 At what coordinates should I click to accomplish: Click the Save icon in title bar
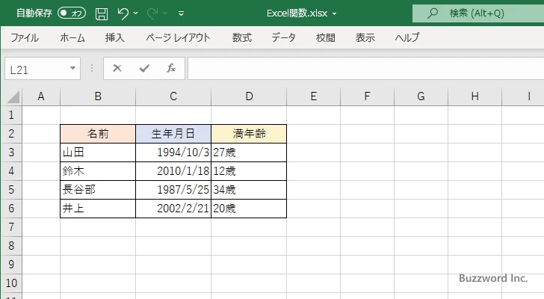pos(101,13)
